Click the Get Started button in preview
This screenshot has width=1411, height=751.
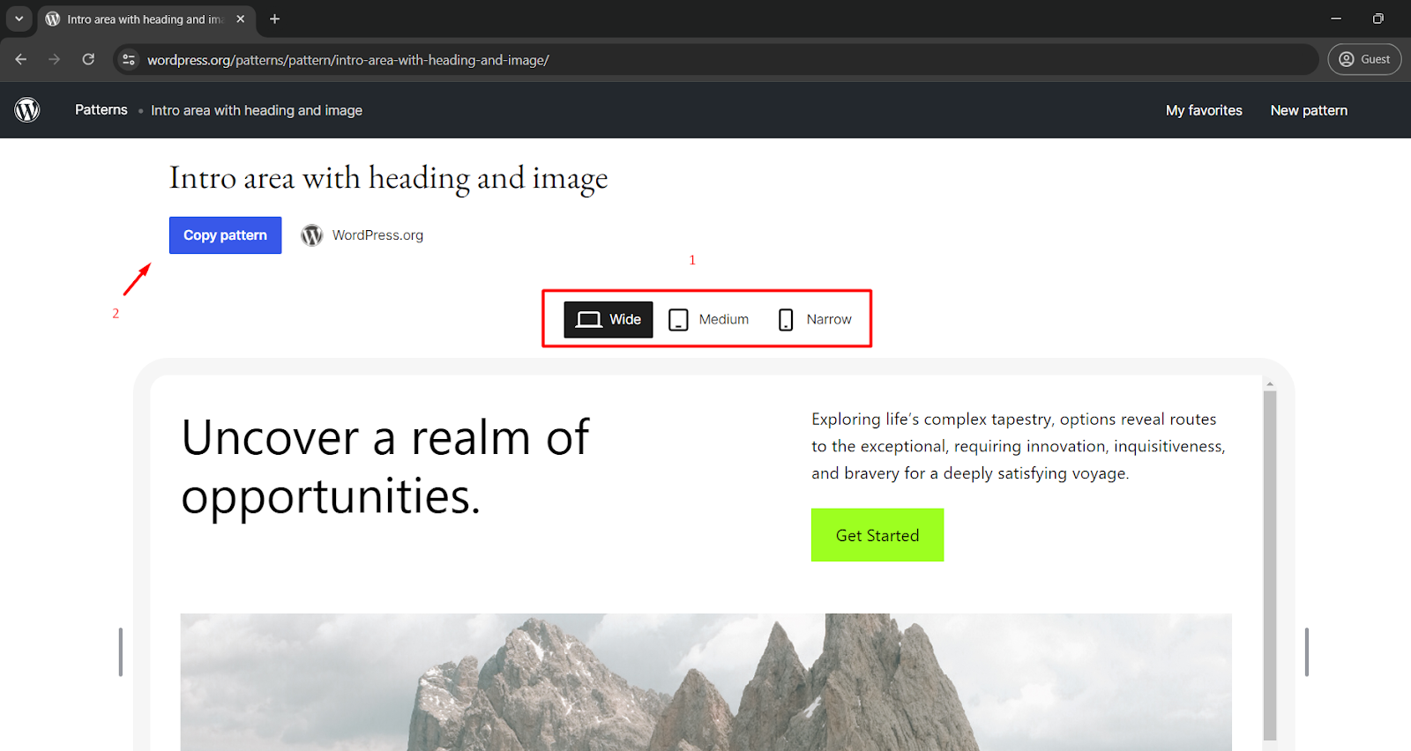[877, 535]
